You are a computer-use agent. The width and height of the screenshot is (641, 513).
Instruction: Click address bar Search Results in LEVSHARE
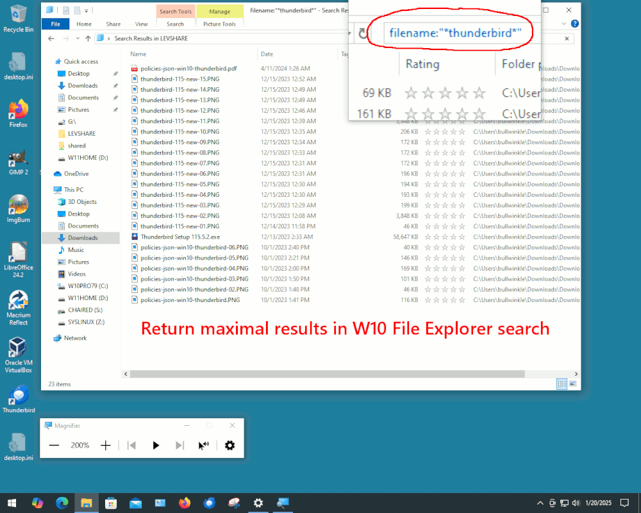point(151,38)
